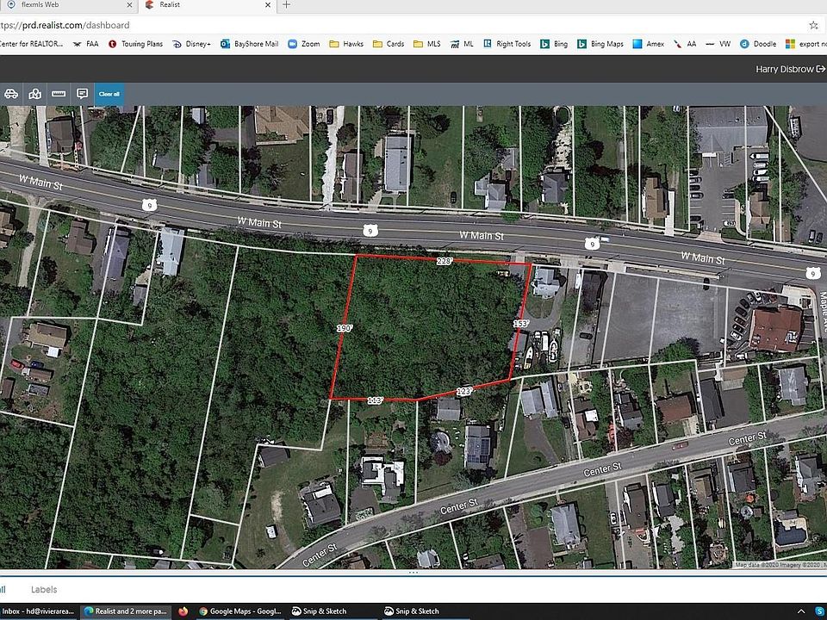This screenshot has height=620, width=827.
Task: Click the logout icon beside Harry Disbrow
Action: pyautogui.click(x=821, y=69)
